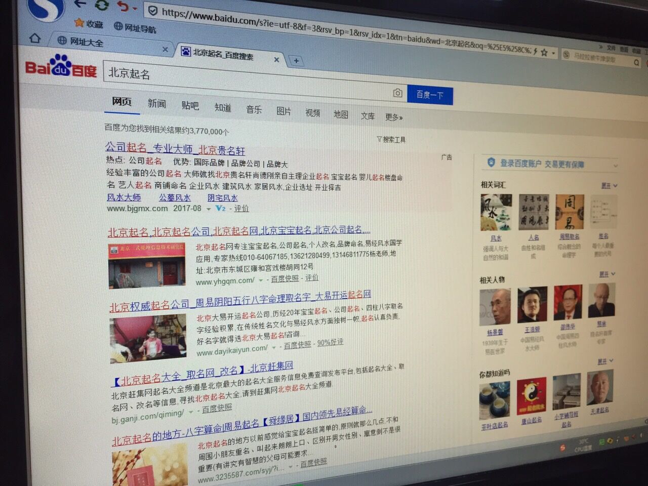Click the magnifier icon in Sogou search box
648x486 pixels.
(636, 62)
